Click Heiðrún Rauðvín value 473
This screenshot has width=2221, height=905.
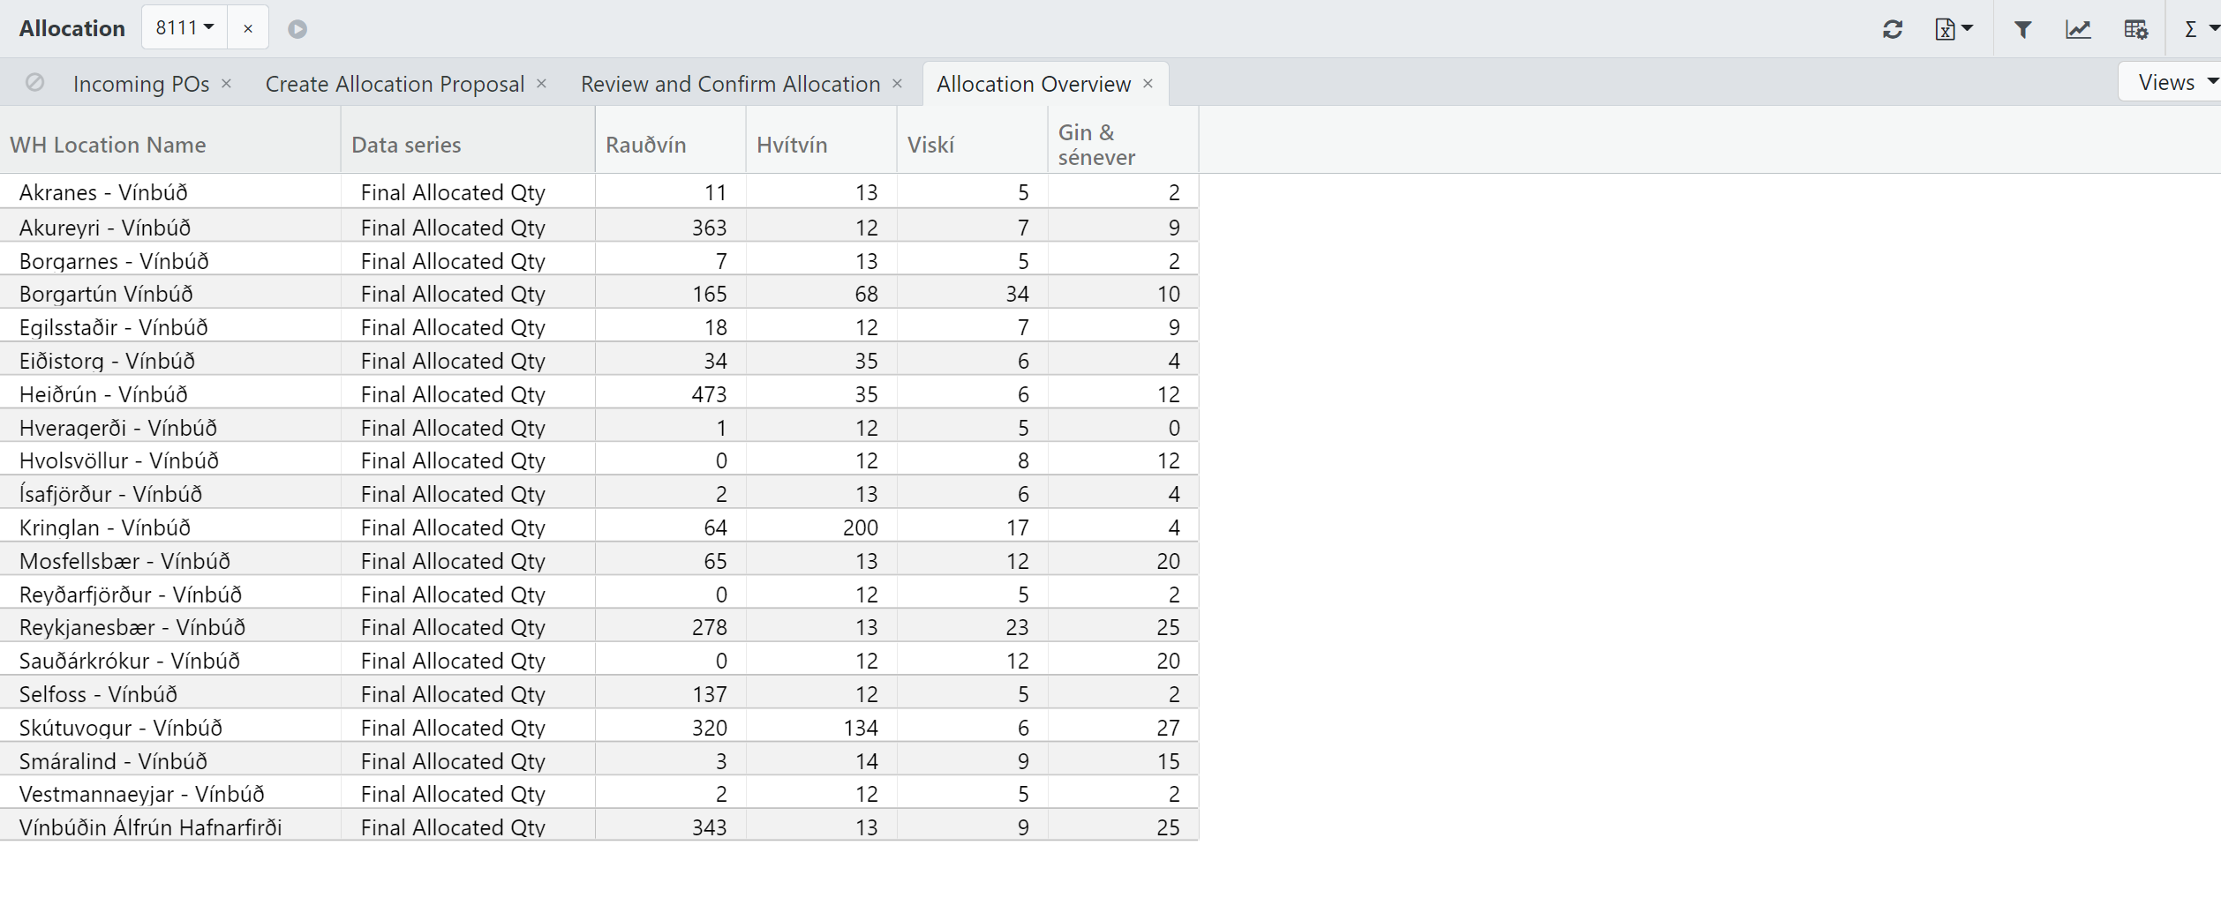click(708, 394)
